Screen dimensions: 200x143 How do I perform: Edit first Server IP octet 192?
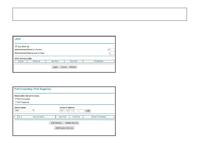[x=62, y=111]
